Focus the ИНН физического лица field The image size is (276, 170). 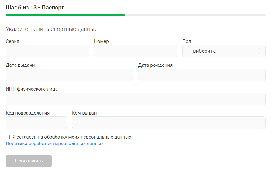[136, 99]
